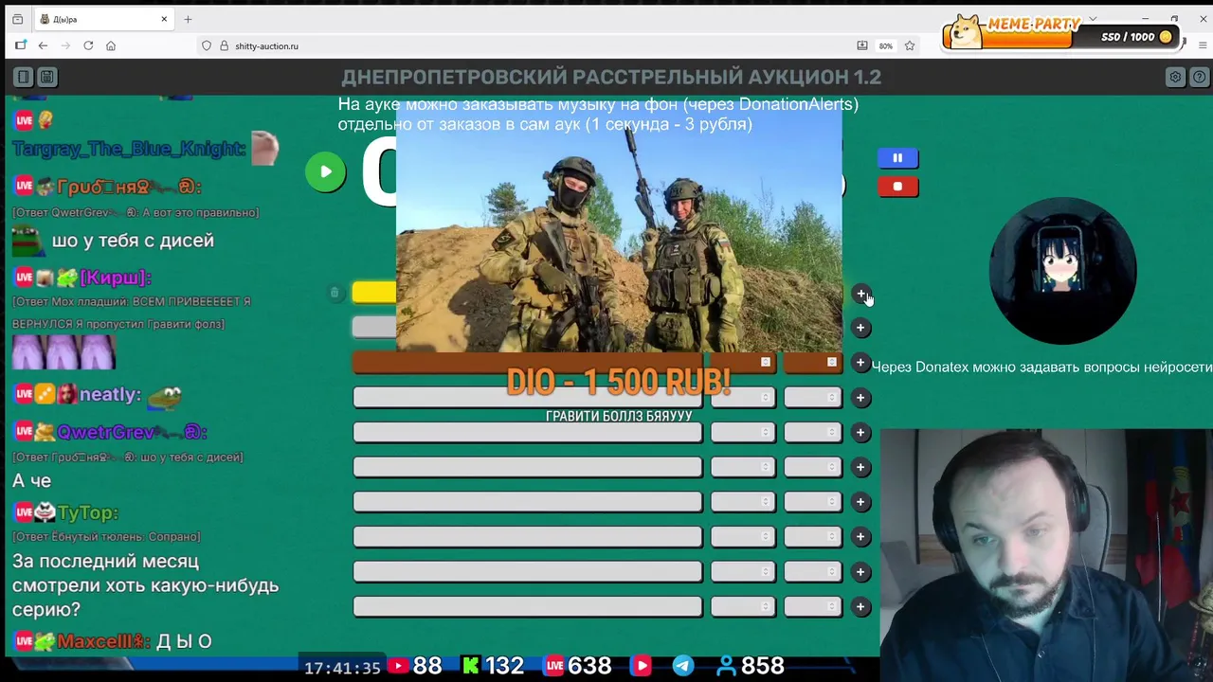Open Firefox View icon left of back button

(20, 45)
